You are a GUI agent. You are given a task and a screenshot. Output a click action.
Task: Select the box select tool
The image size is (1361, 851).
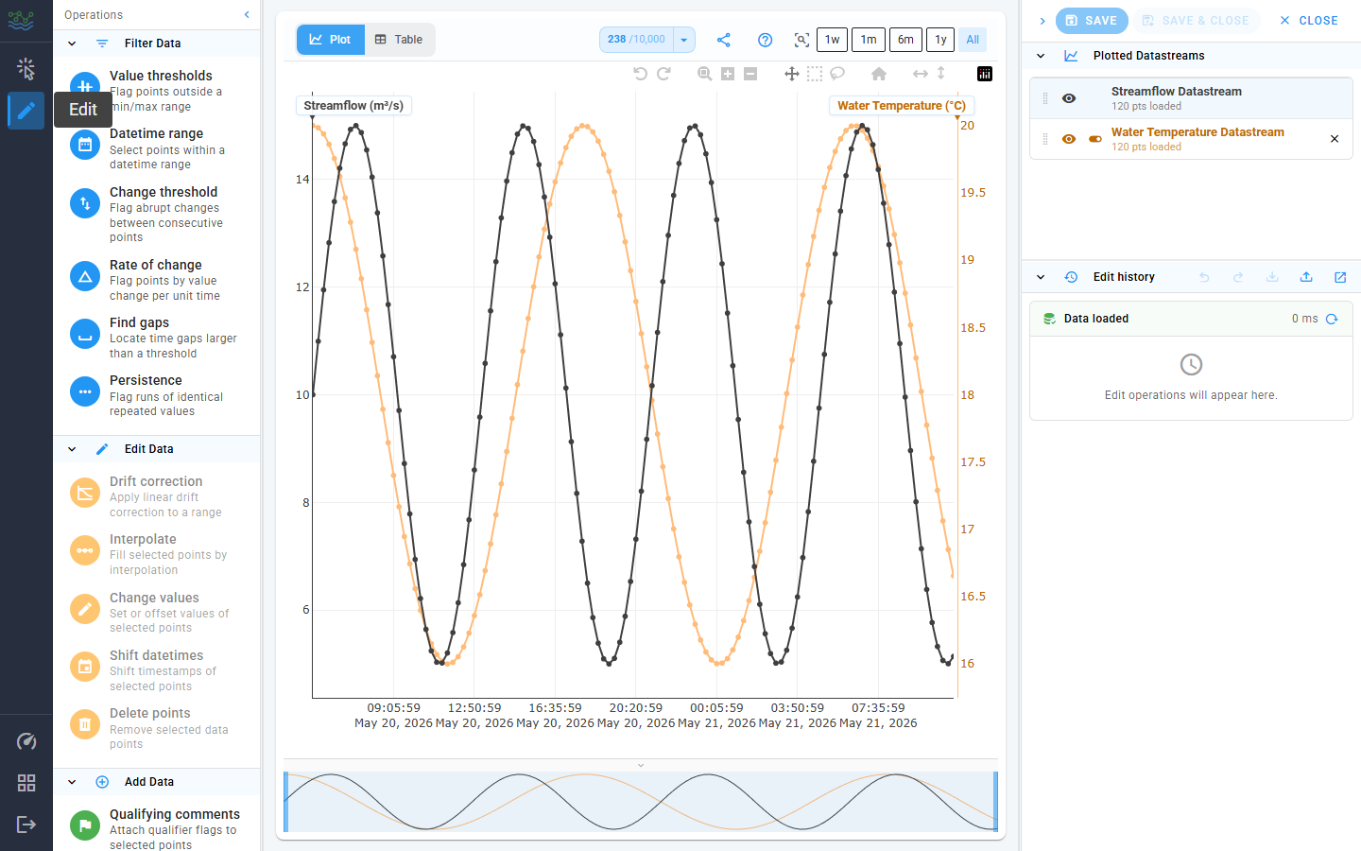(x=815, y=74)
